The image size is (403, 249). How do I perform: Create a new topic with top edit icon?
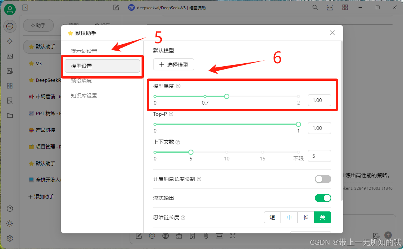pos(116,8)
